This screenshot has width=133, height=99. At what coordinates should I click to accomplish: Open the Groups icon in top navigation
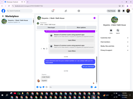[79, 11]
